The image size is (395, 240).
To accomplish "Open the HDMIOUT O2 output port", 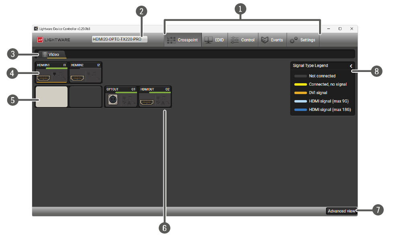I will point(155,97).
